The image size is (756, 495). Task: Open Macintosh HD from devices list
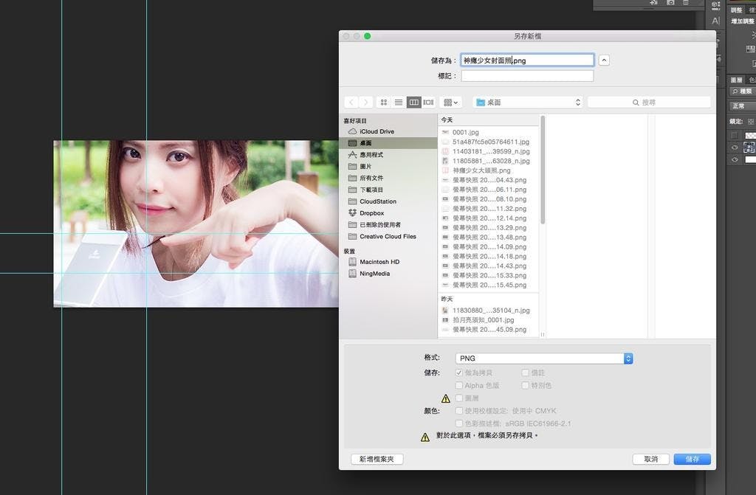379,262
